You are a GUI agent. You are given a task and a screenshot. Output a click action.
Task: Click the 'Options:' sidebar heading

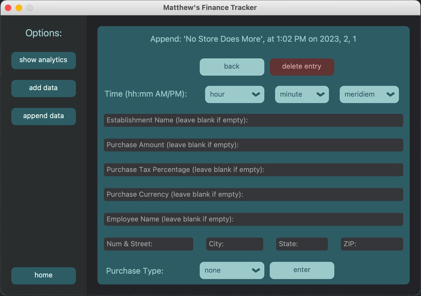coord(43,33)
